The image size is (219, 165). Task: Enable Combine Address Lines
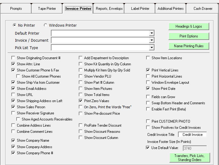click(x=13, y=125)
